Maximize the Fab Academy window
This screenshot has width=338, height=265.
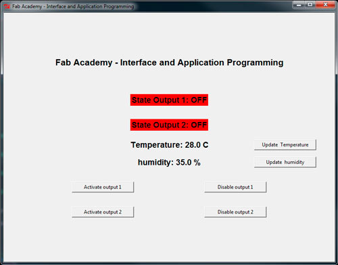(310, 5)
